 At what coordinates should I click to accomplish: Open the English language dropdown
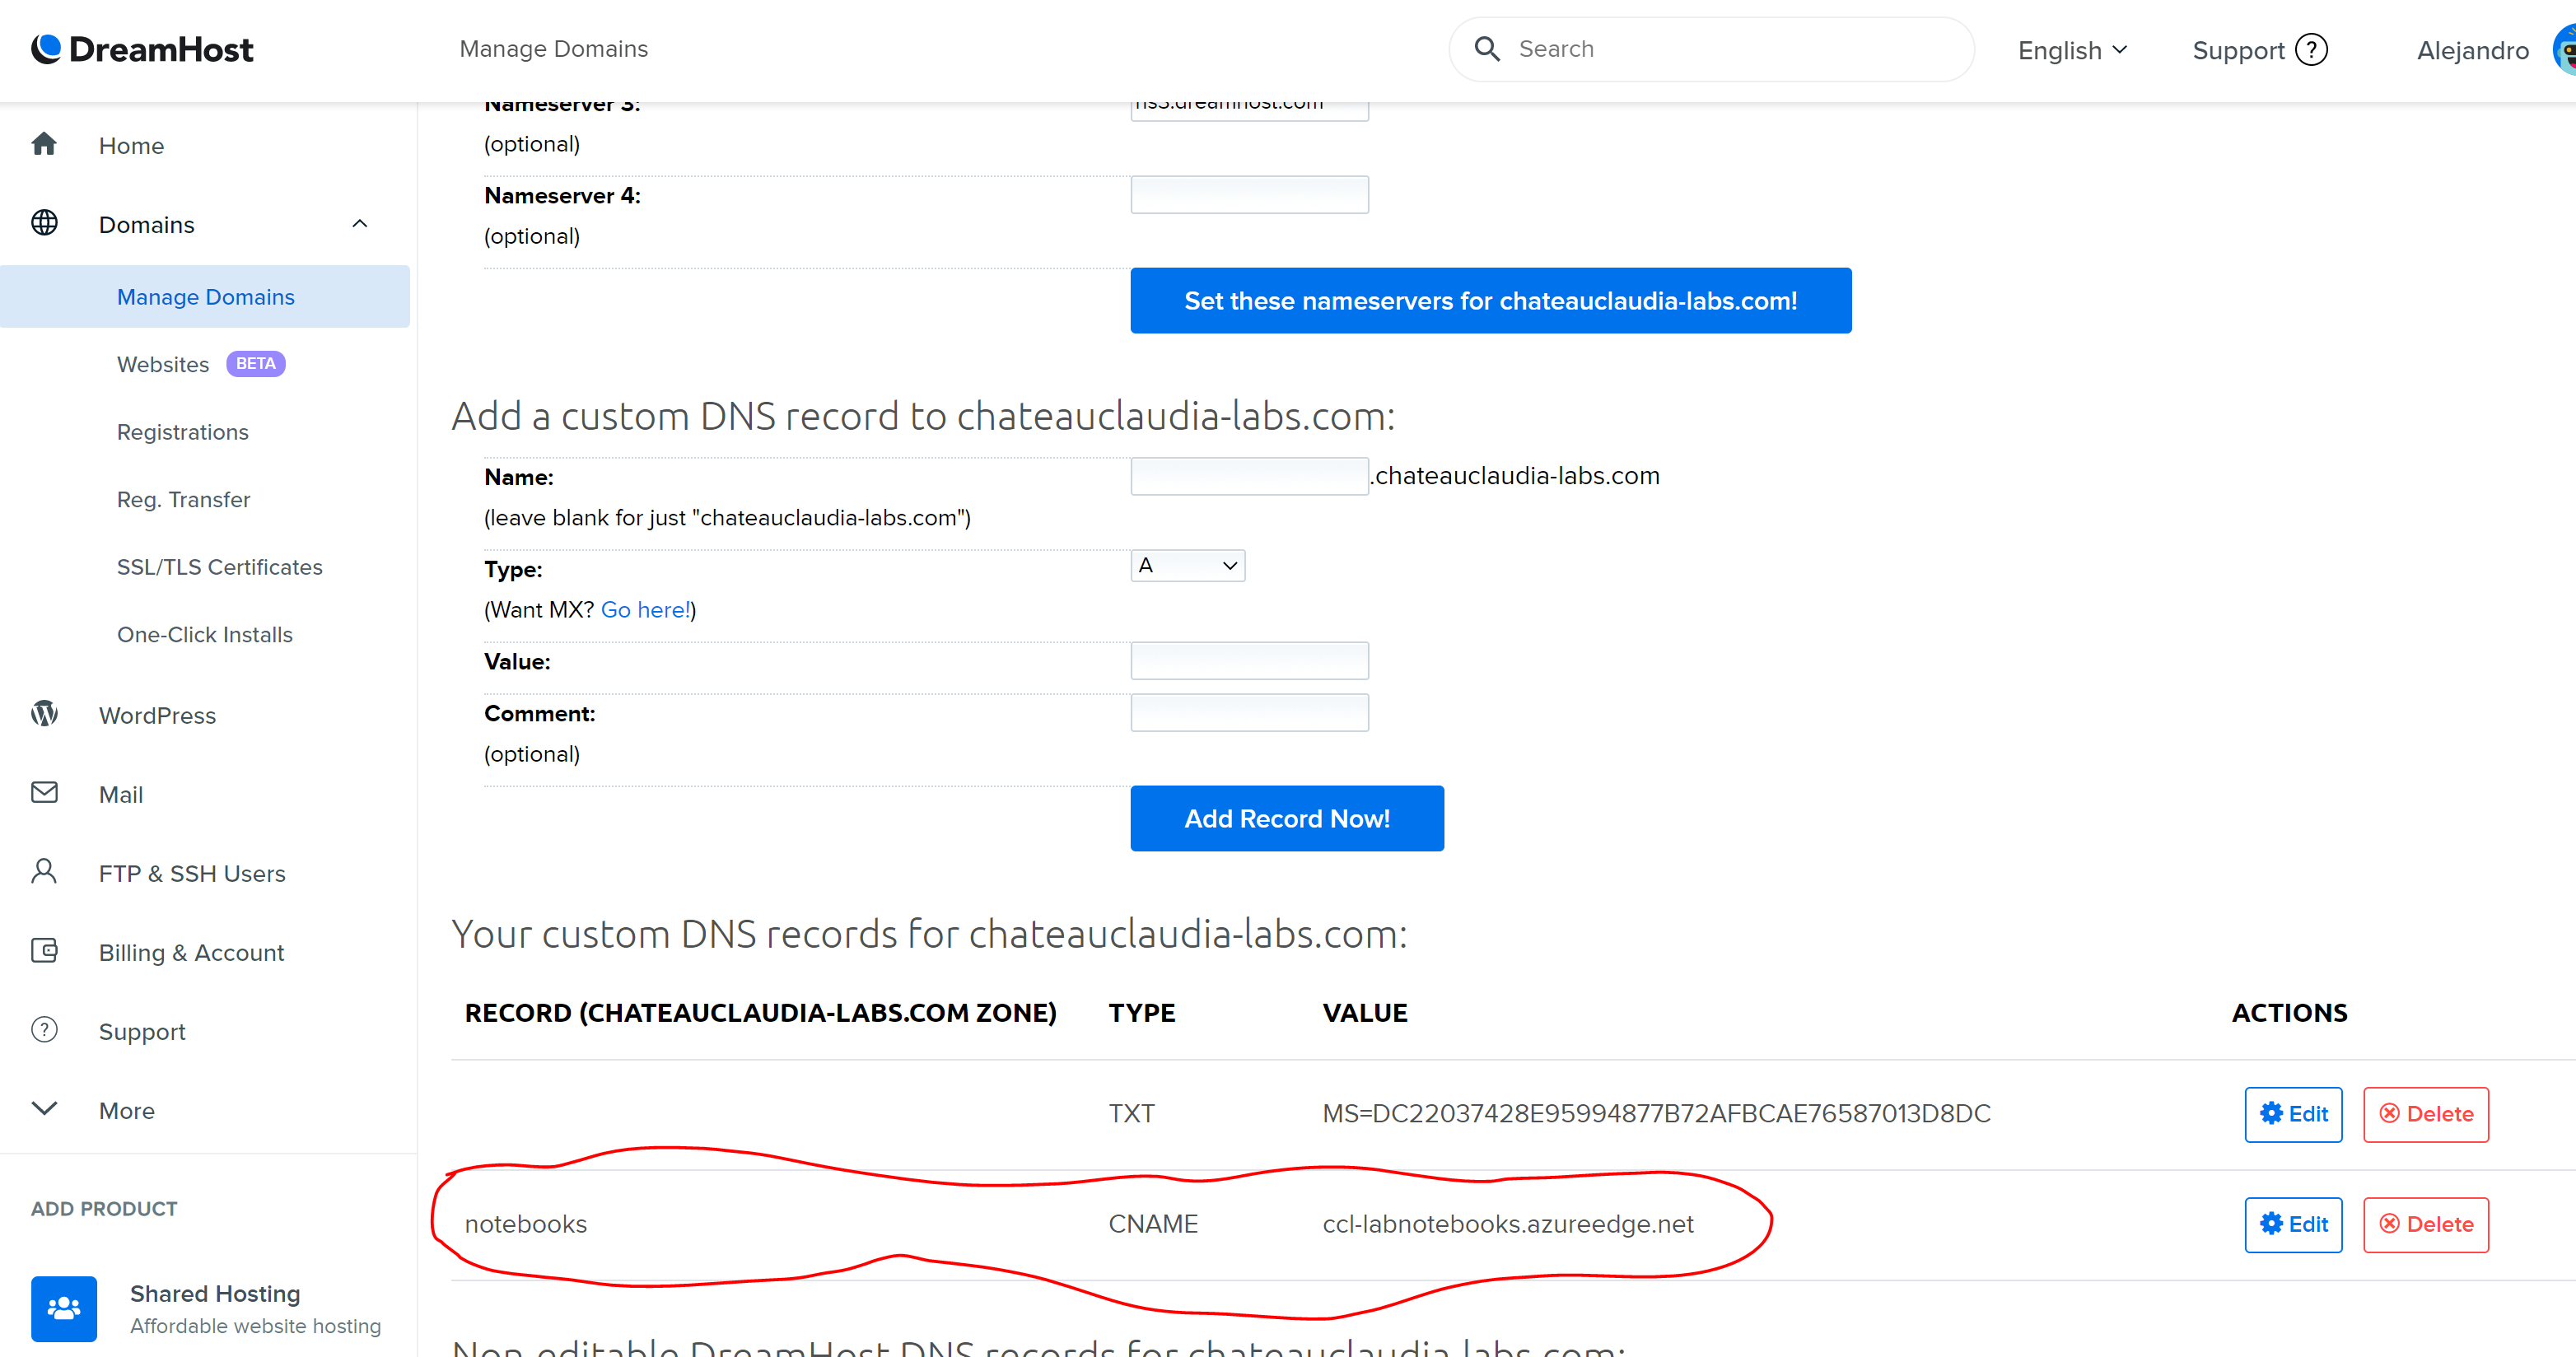2072,50
